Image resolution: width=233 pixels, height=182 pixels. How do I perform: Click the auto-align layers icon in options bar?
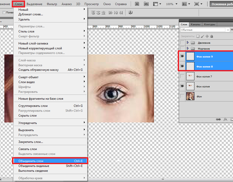pyautogui.click(x=130, y=13)
